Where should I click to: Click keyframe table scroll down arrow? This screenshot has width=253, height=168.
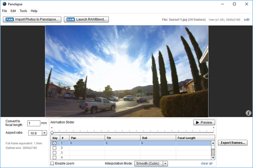(x=213, y=157)
